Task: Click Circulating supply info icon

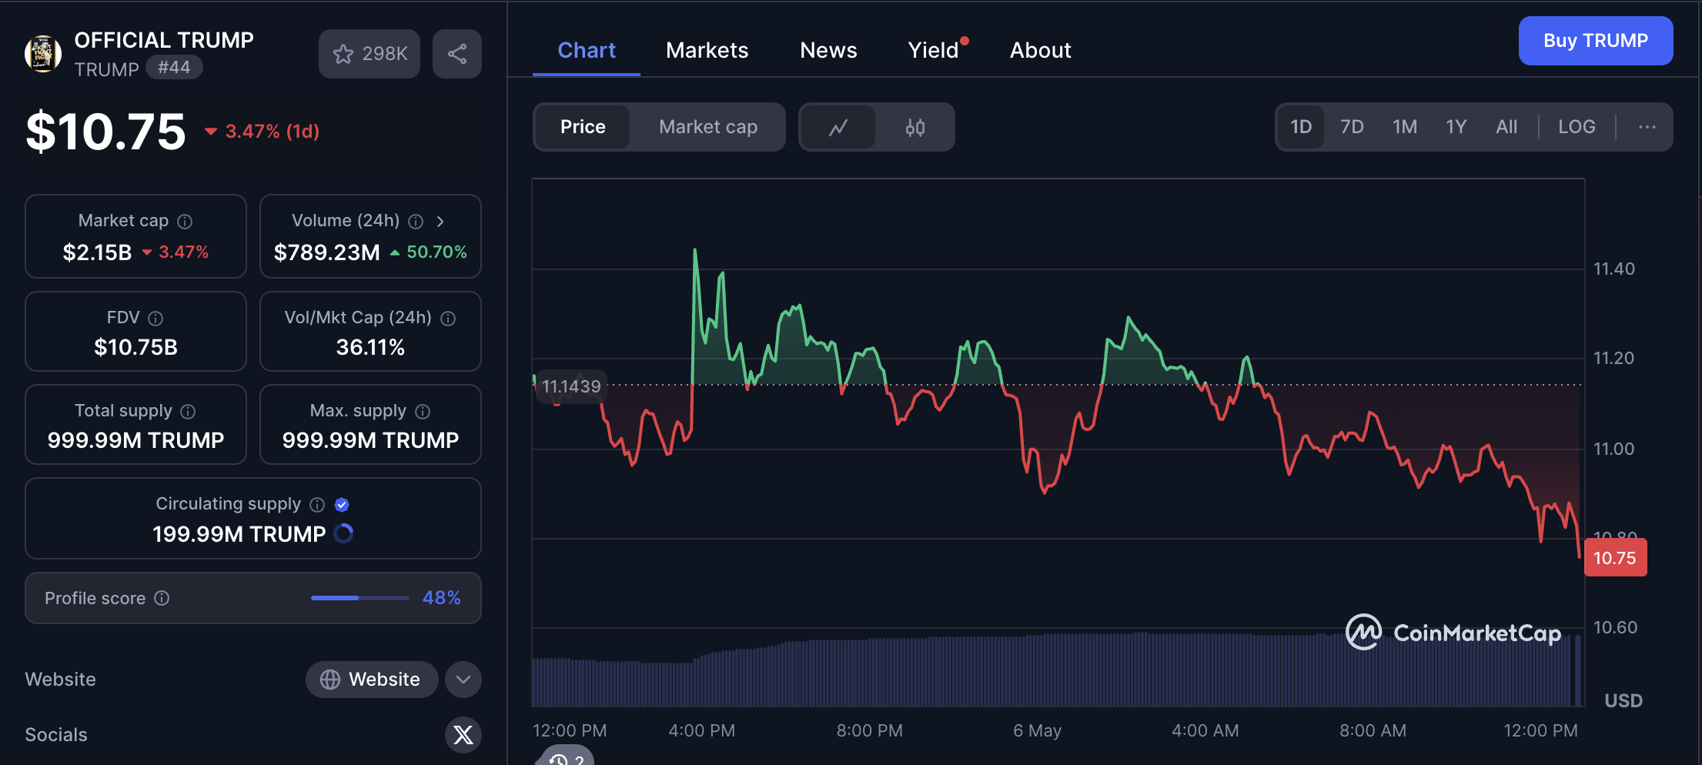Action: pyautogui.click(x=317, y=505)
